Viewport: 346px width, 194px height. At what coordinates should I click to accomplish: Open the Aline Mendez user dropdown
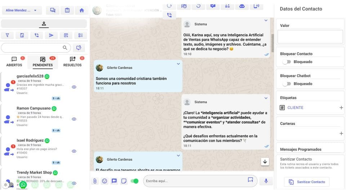(22, 10)
